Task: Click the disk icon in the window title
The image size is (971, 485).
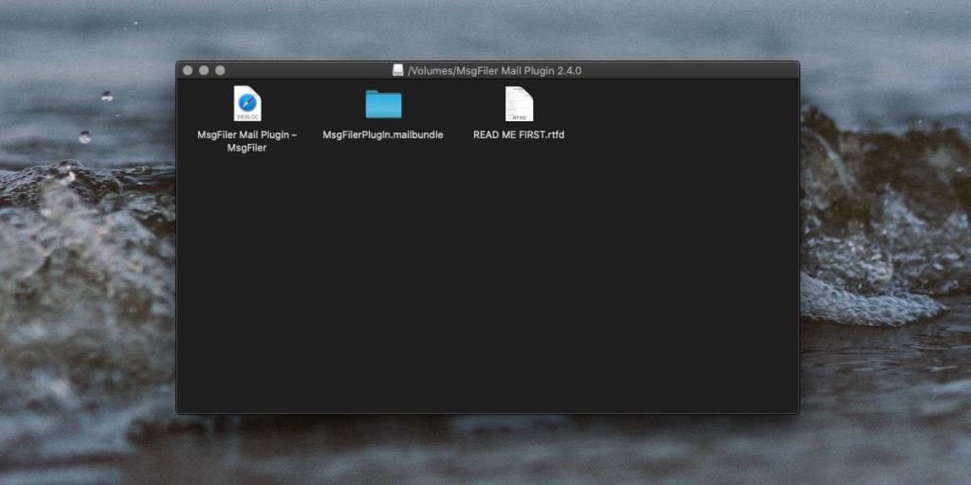Action: pos(398,70)
